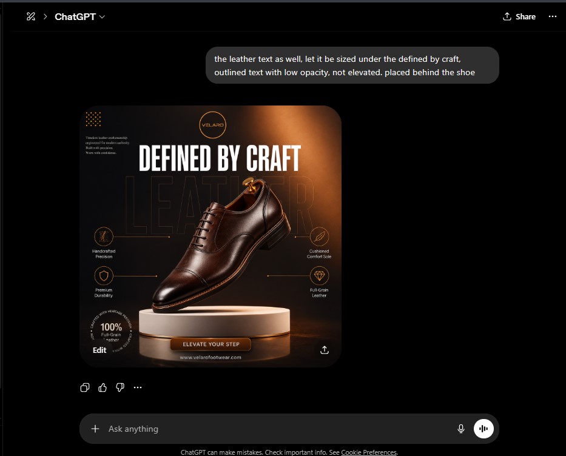Focus the Ask anything input field
Viewport: 566px width, 456px height.
pos(278,429)
